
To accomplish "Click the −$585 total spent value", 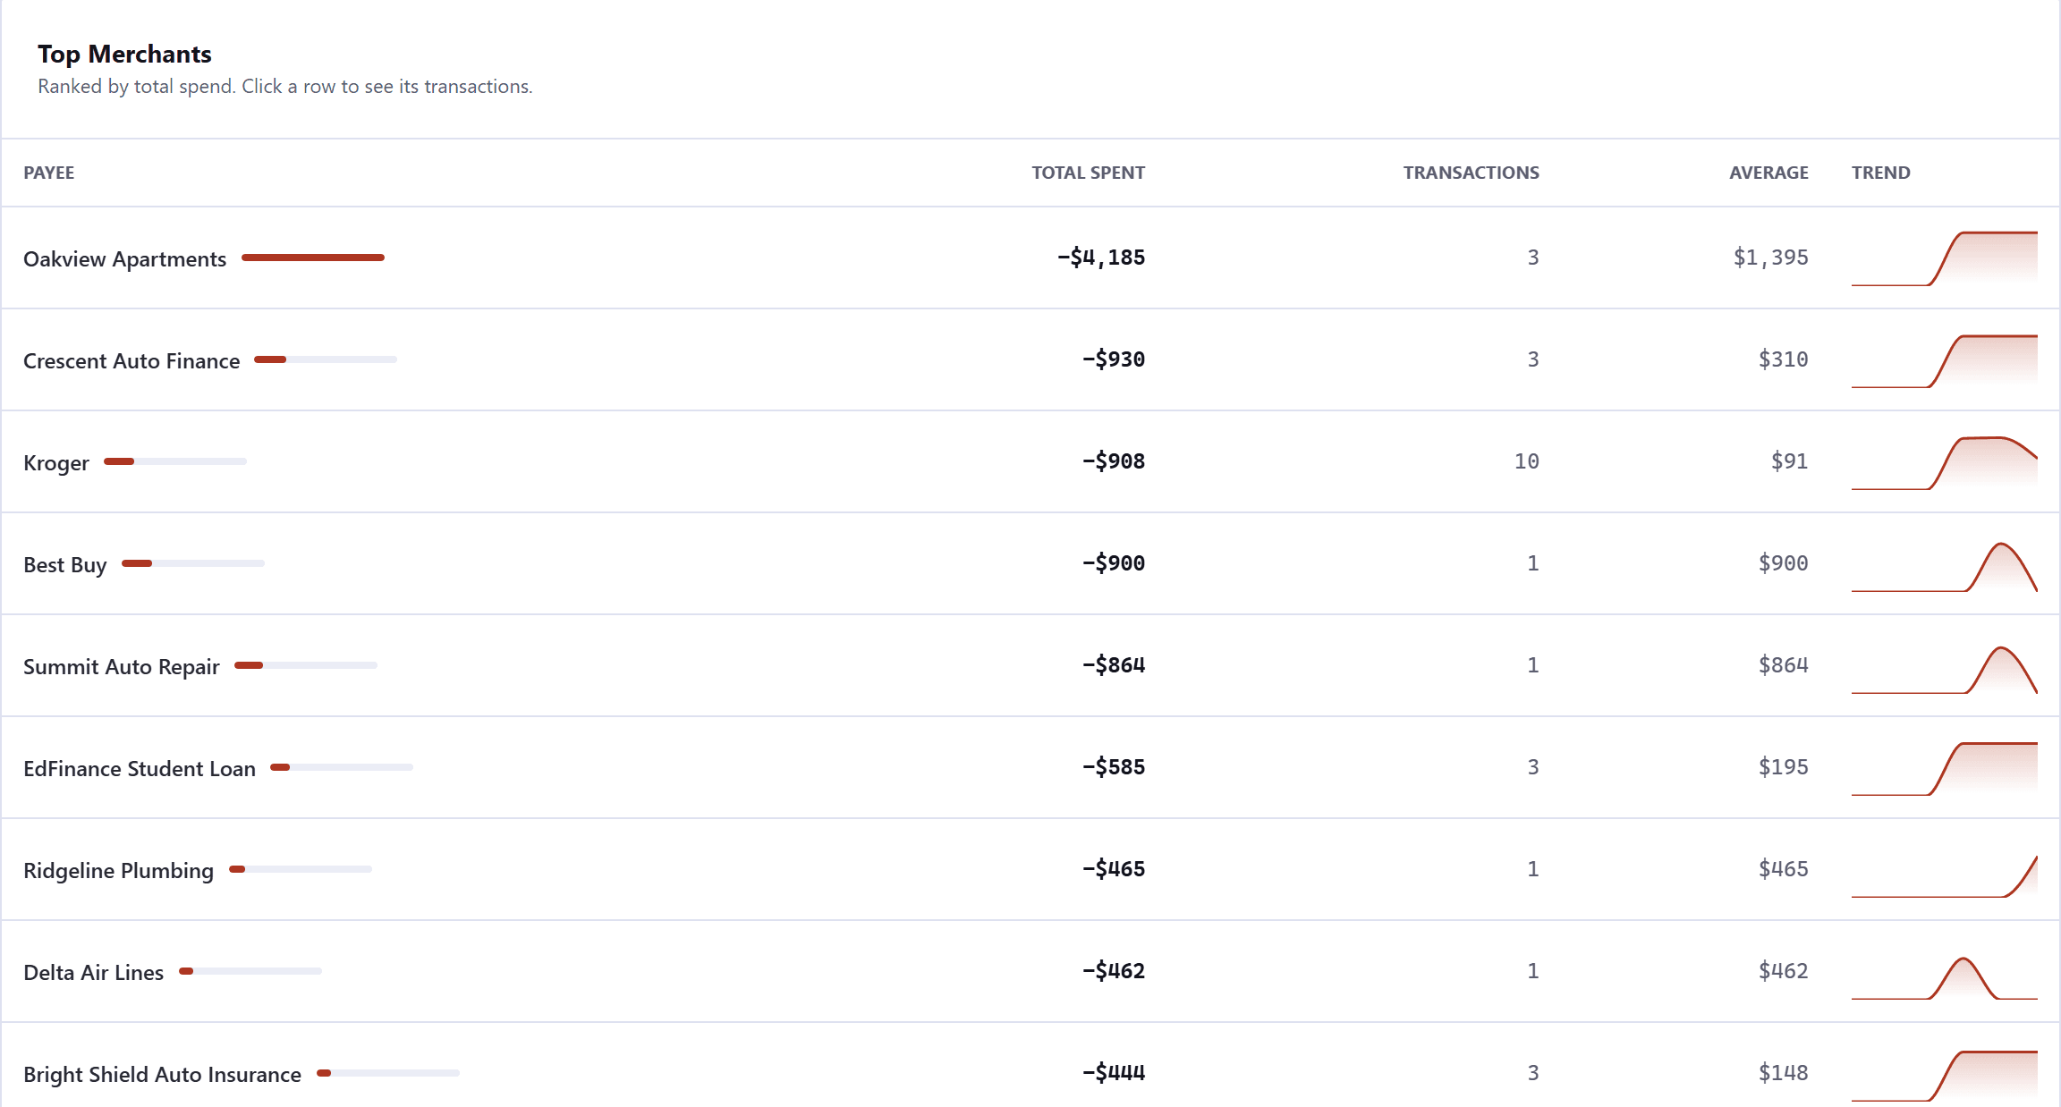I will pyautogui.click(x=1114, y=767).
